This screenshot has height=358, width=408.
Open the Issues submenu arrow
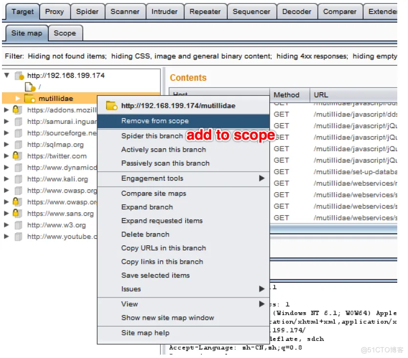pos(262,289)
